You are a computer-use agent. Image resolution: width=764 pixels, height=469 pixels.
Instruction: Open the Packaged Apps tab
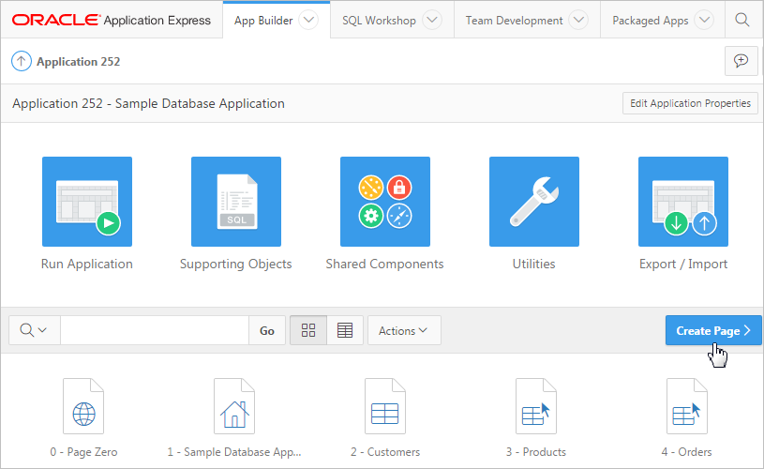tap(651, 20)
